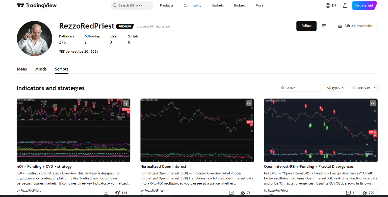Click the 'Joined Aug 20, 2021' text
388x197 pixels.
point(82,52)
